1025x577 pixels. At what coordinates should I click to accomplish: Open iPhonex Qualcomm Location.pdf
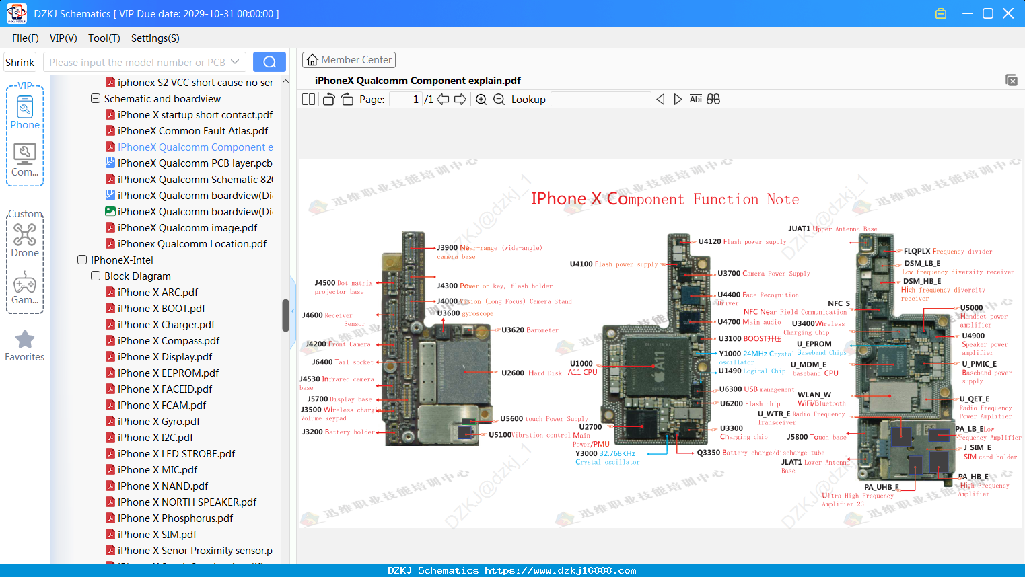pos(192,244)
